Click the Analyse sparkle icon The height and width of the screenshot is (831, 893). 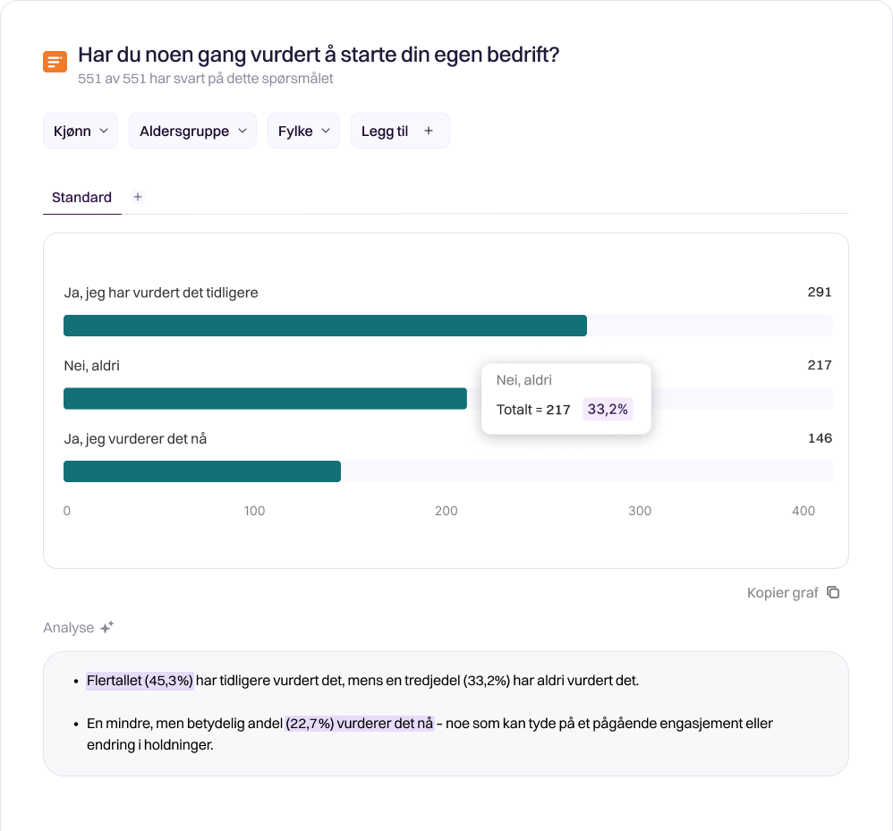click(106, 628)
